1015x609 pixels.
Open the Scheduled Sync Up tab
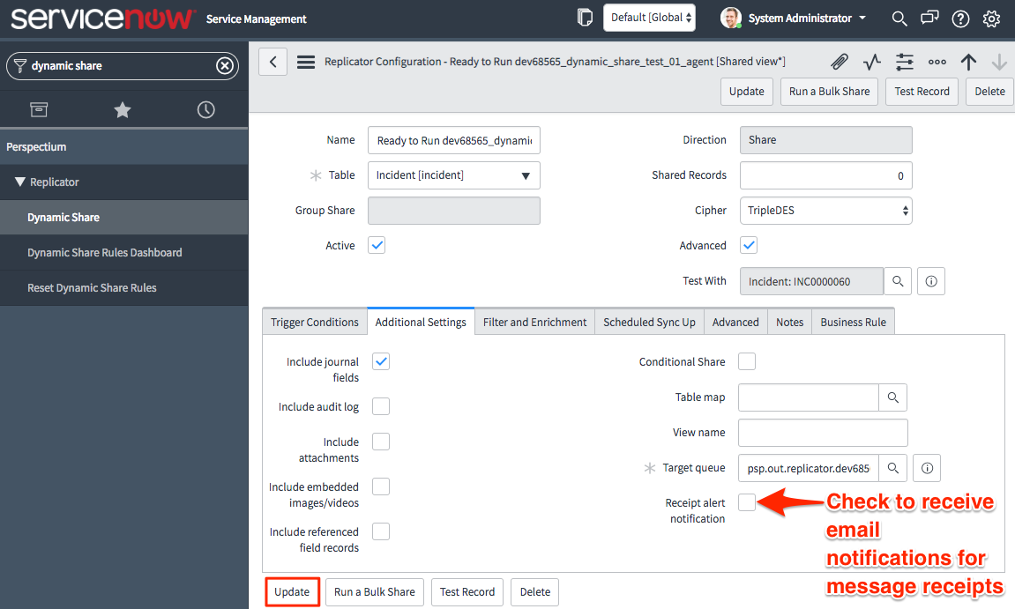pyautogui.click(x=649, y=322)
